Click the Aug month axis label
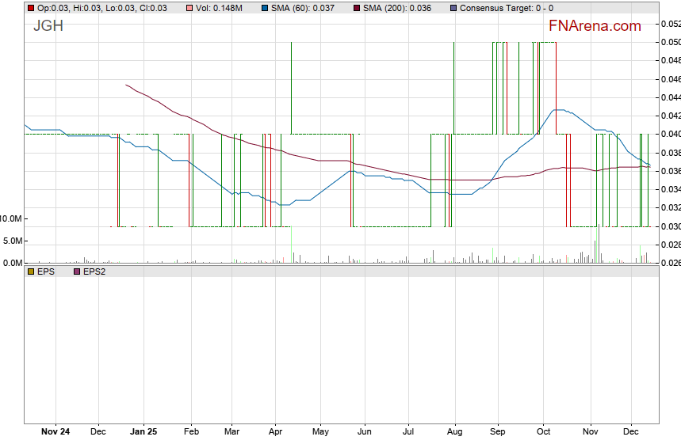681x448 pixels. tap(454, 432)
